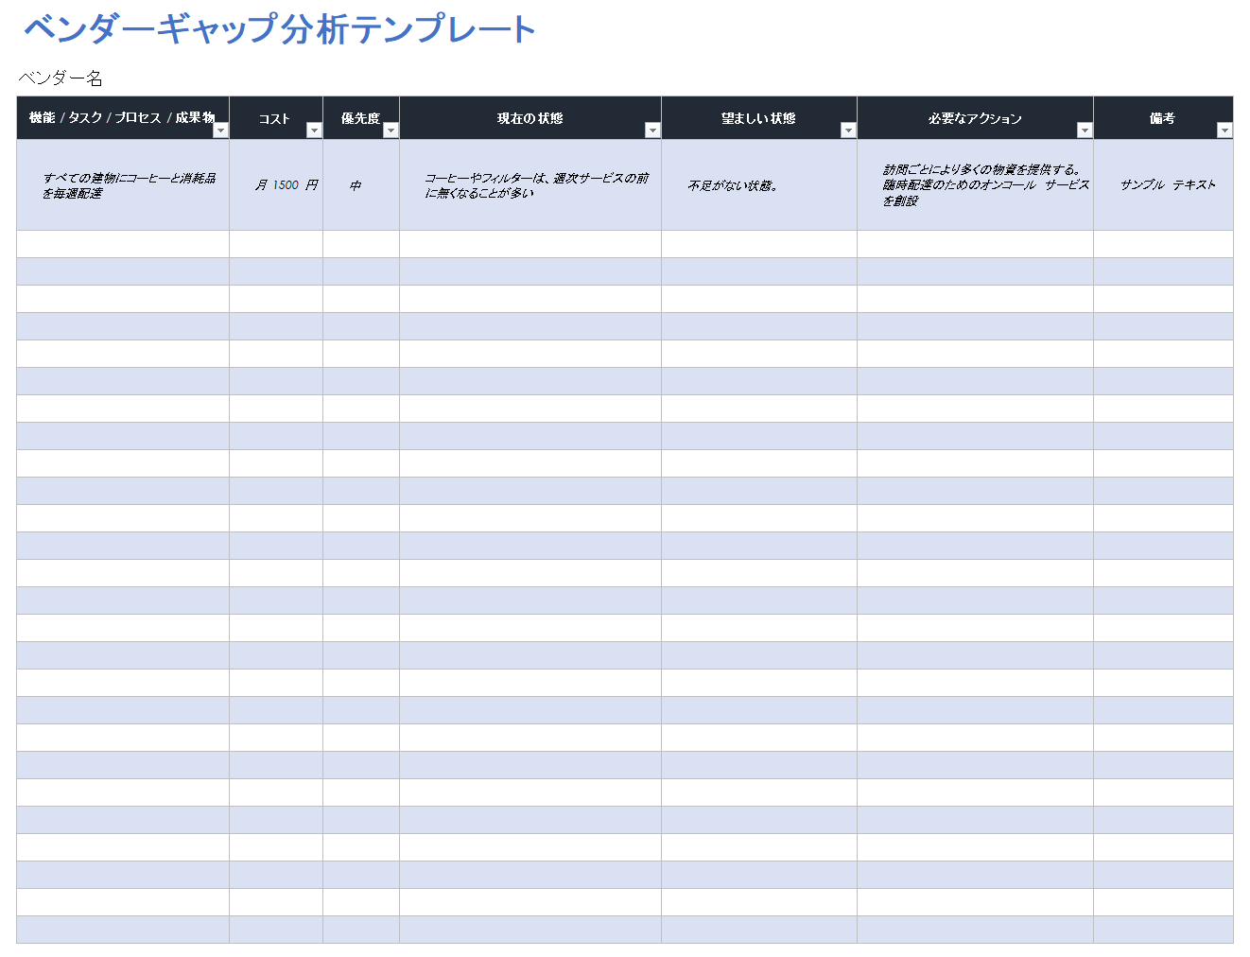Select the 機能 / タスク / プロセス / 成果物 header
This screenshot has width=1250, height=957.
(123, 118)
